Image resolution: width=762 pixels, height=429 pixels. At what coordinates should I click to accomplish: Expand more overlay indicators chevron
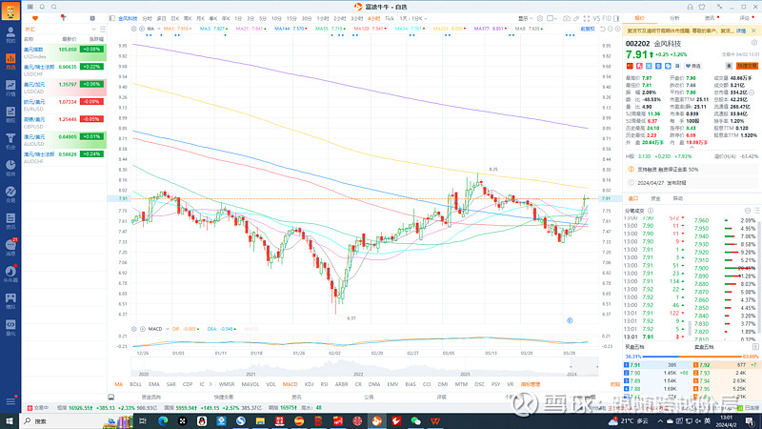coord(211,384)
